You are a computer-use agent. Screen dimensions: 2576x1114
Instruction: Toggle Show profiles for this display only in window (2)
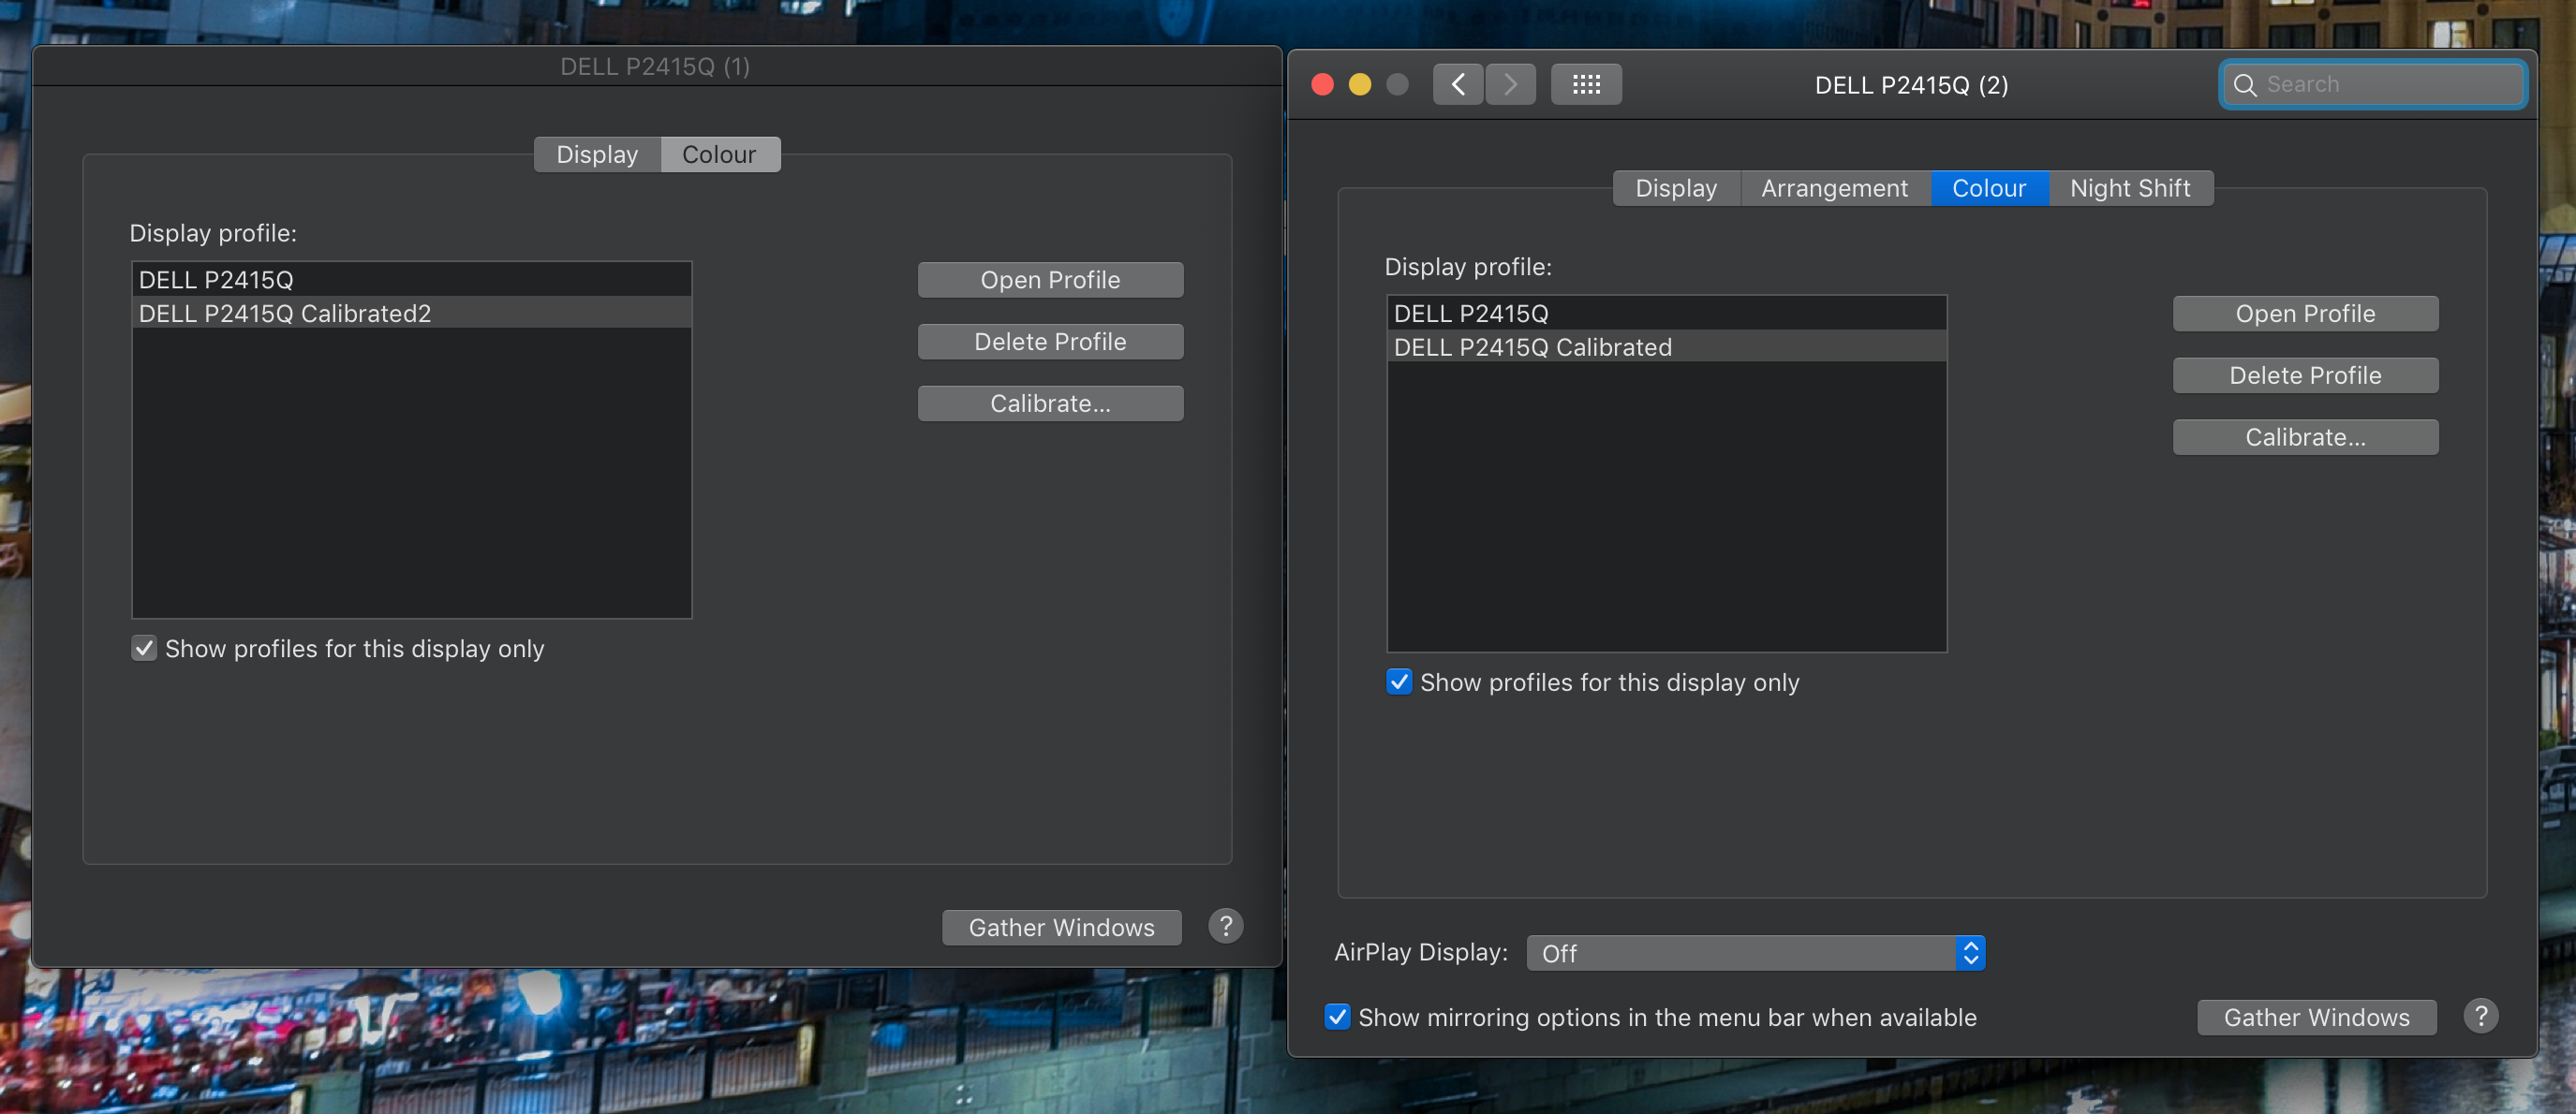tap(1399, 682)
